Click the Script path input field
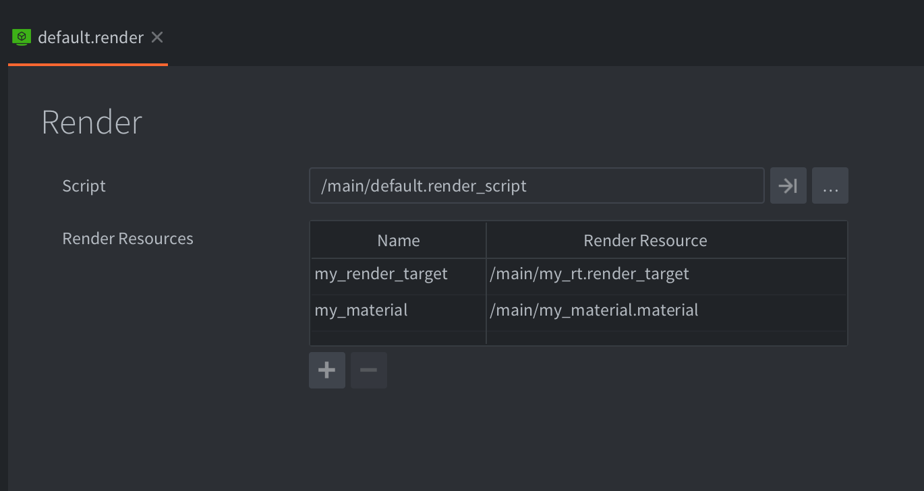Viewport: 924px width, 491px height. pos(536,185)
